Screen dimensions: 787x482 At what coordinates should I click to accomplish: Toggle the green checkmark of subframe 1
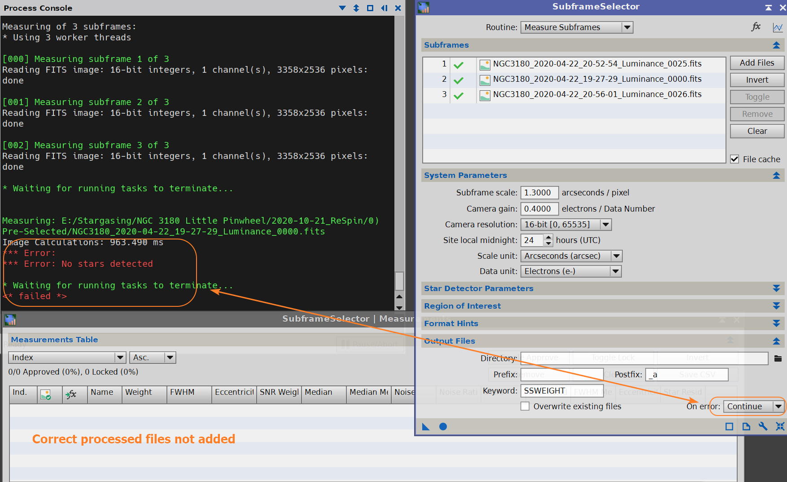click(x=459, y=65)
